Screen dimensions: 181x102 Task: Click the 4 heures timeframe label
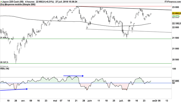tap(30, 2)
